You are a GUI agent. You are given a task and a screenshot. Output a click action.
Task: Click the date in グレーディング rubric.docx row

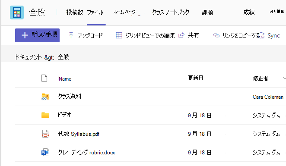click(200, 152)
